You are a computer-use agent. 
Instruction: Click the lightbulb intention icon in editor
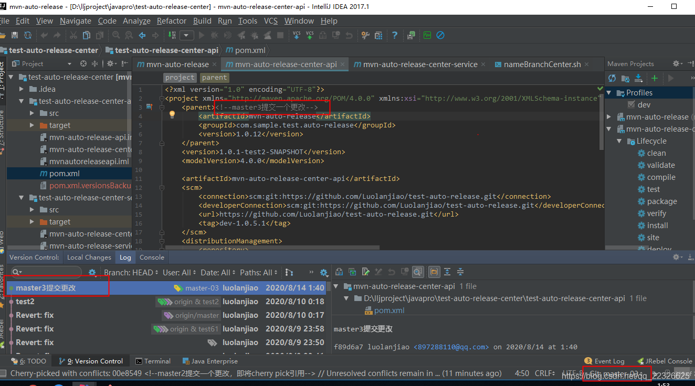click(172, 114)
